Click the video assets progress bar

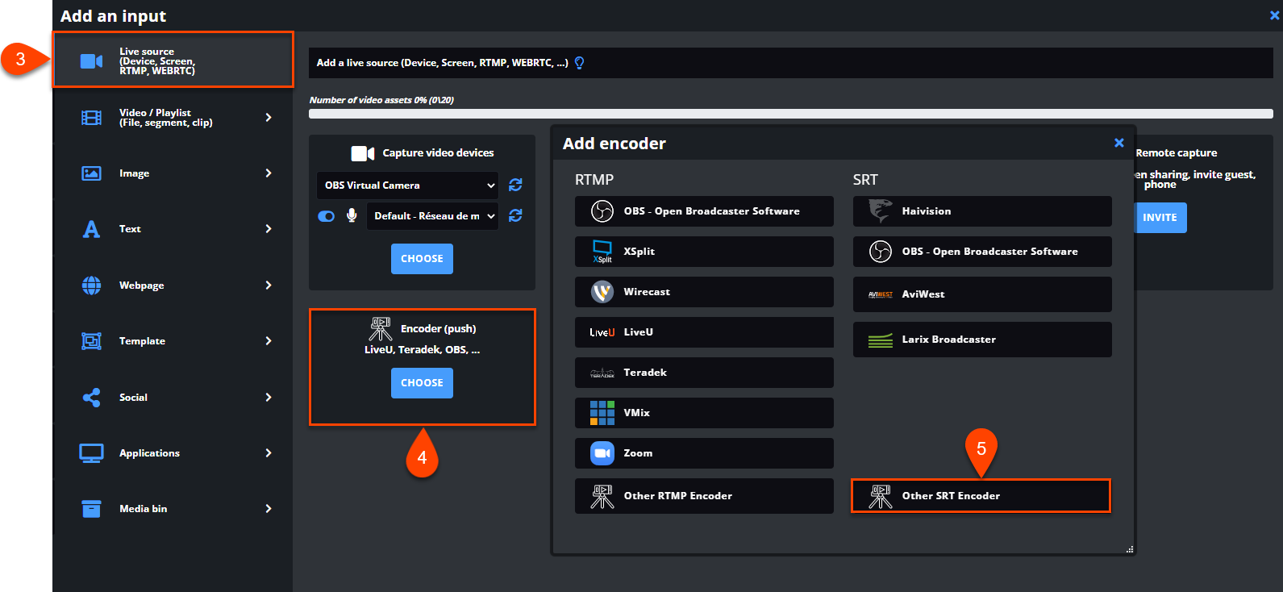(x=791, y=114)
